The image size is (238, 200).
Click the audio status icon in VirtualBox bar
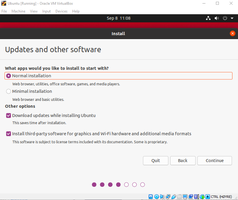(162, 197)
